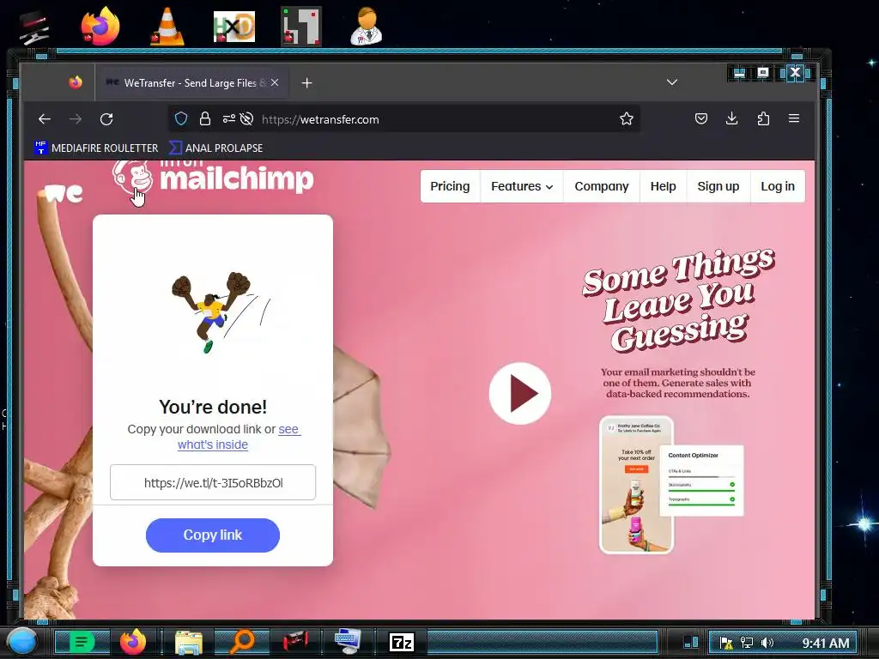Viewport: 879px width, 659px height.
Task: Reload the current page
Action: (x=106, y=118)
